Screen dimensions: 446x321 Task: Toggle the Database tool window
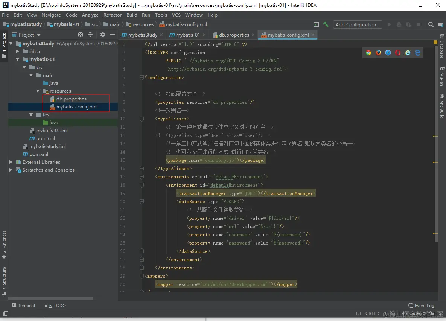(x=442, y=47)
